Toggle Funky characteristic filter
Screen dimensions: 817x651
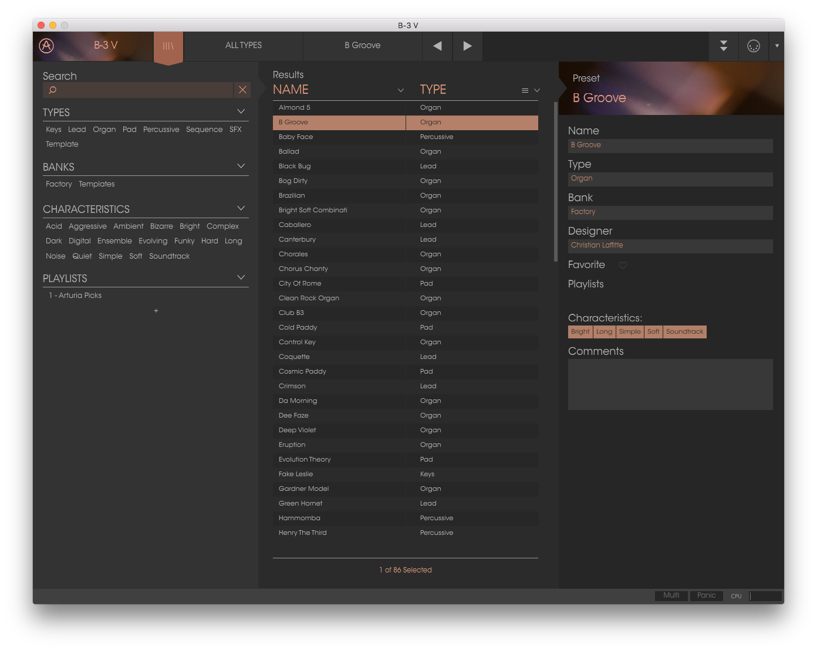(x=184, y=241)
